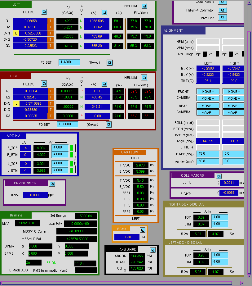Click Right VDC Disc Lvl BTM setpoint
Viewport: 252px width, 286px height.
[220, 224]
